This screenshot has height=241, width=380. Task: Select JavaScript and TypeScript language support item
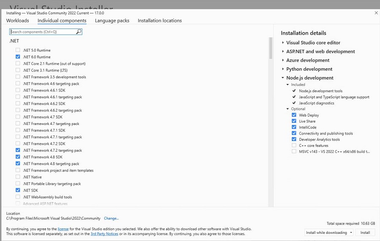click(x=334, y=97)
